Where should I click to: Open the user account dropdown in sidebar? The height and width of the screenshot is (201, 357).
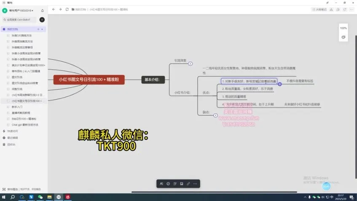[22, 10]
